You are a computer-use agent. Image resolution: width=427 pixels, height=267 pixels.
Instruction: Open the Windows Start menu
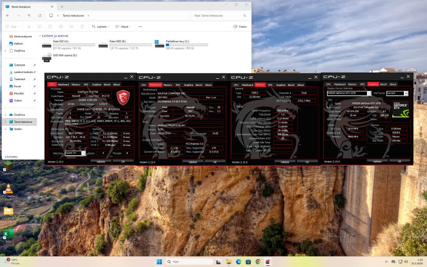159,262
